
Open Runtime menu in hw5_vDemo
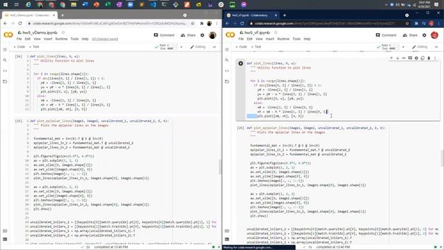click(x=61, y=39)
